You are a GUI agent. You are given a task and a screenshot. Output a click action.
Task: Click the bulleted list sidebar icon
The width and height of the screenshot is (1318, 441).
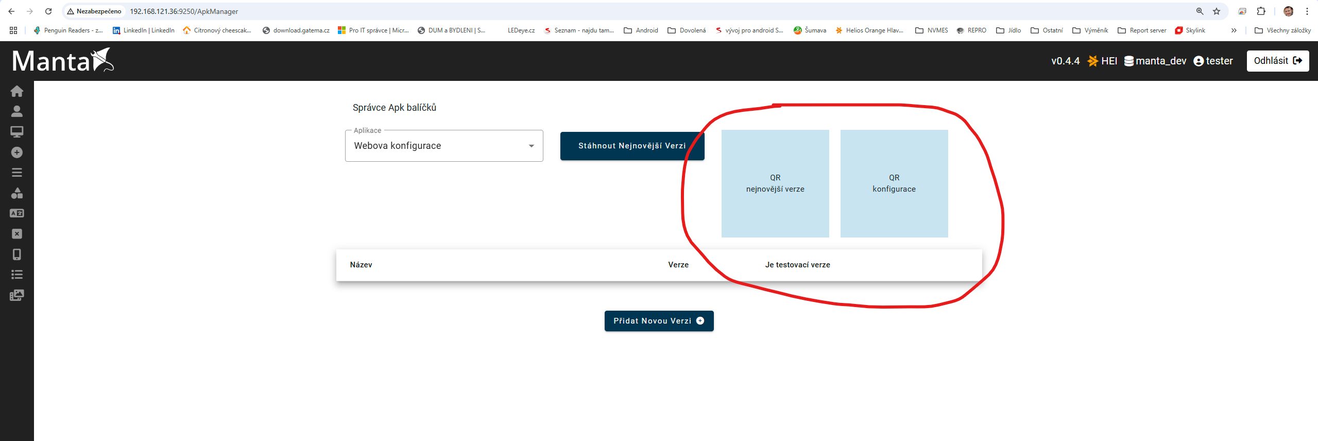pos(17,275)
